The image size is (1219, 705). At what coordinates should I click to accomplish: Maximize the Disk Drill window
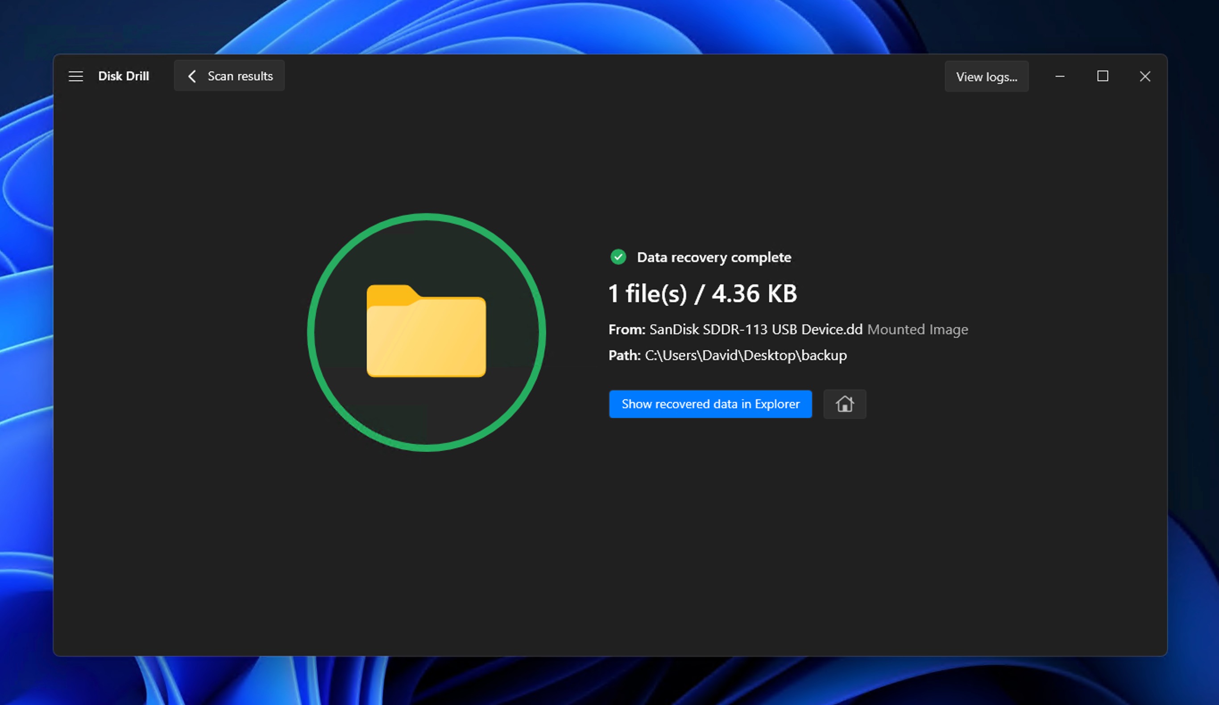pos(1103,76)
